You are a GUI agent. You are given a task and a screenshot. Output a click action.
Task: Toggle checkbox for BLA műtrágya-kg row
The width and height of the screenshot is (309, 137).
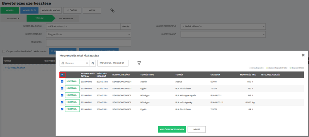[62, 102]
